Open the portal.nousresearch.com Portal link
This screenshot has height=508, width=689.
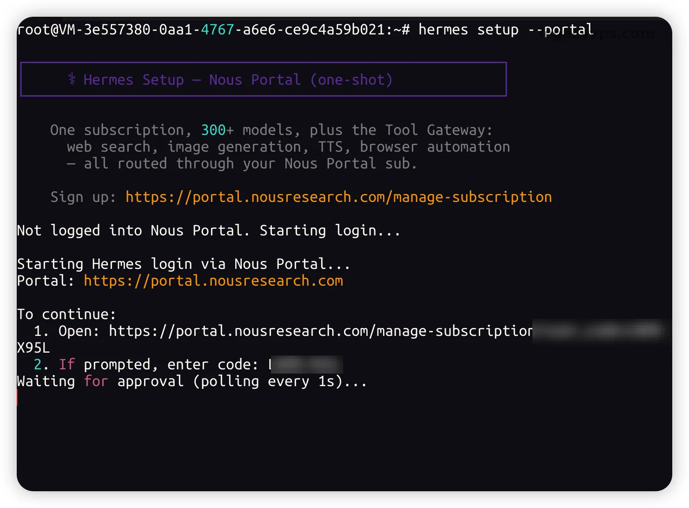click(213, 281)
